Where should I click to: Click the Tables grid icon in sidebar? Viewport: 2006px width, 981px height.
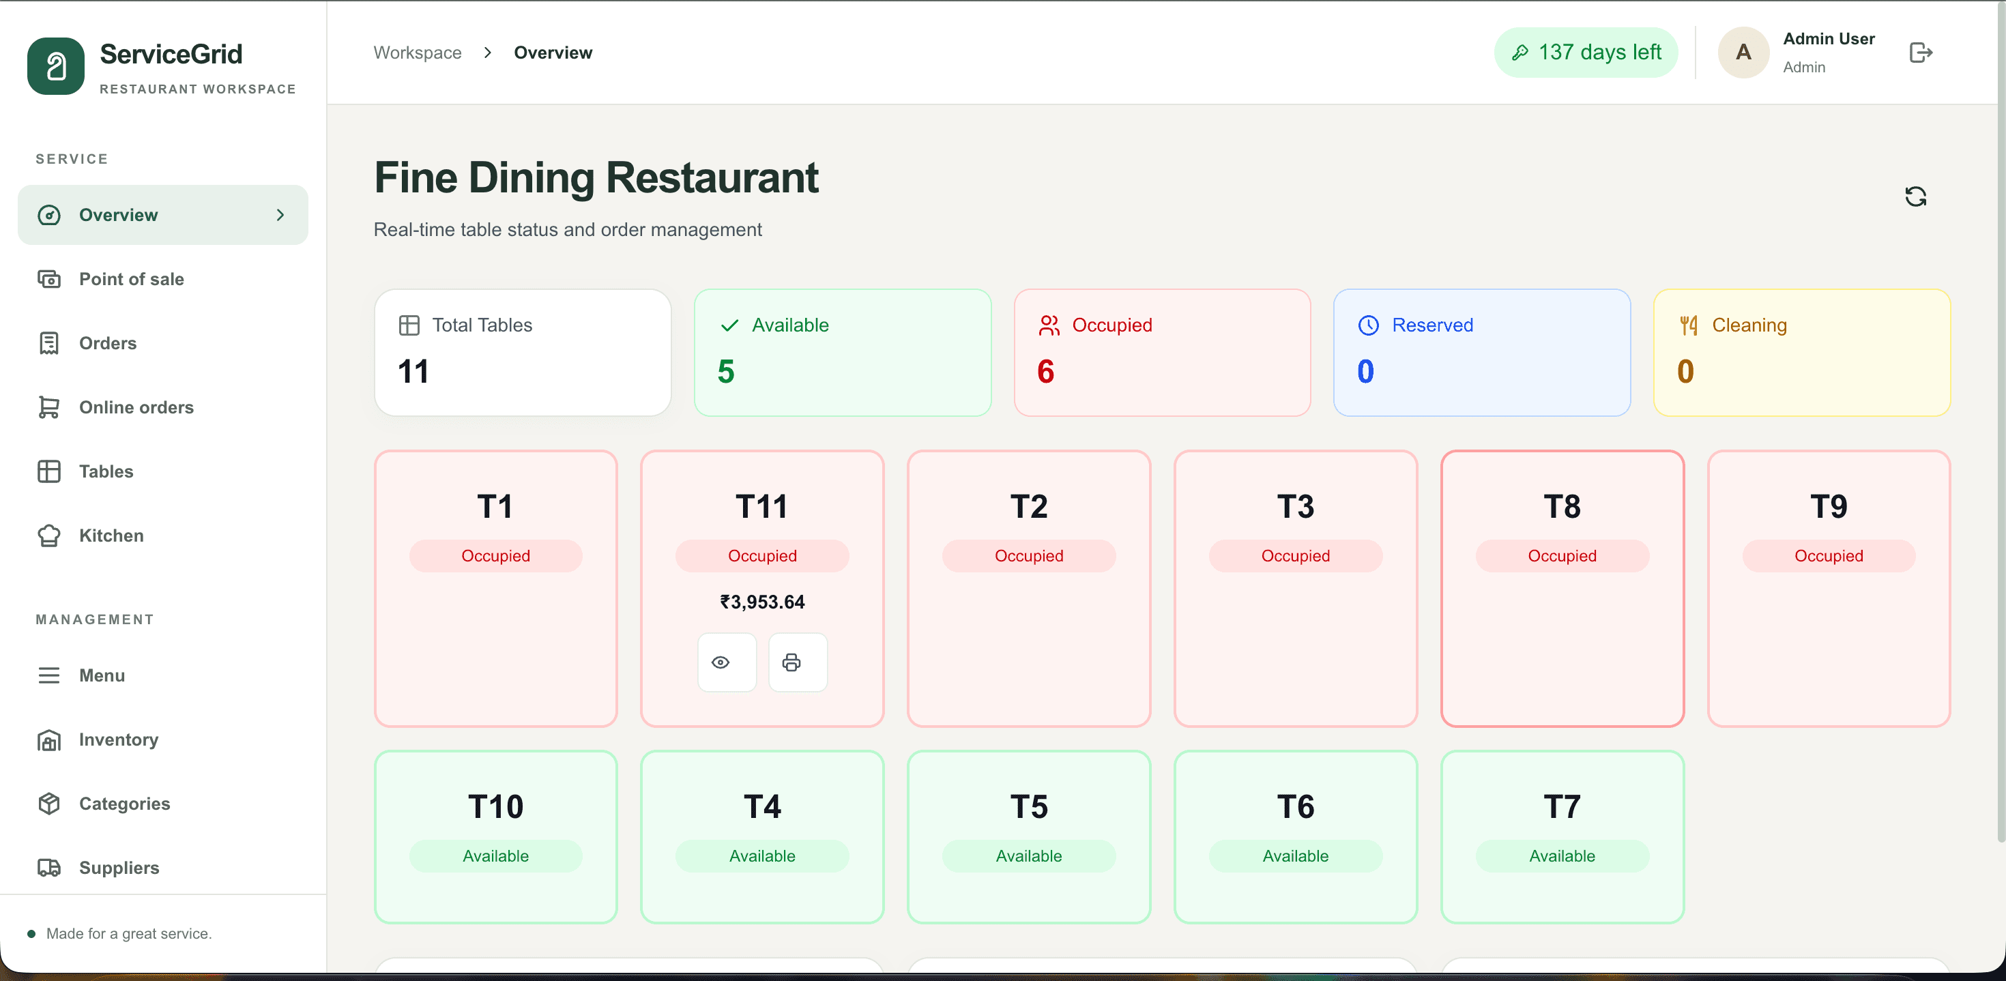coord(49,471)
